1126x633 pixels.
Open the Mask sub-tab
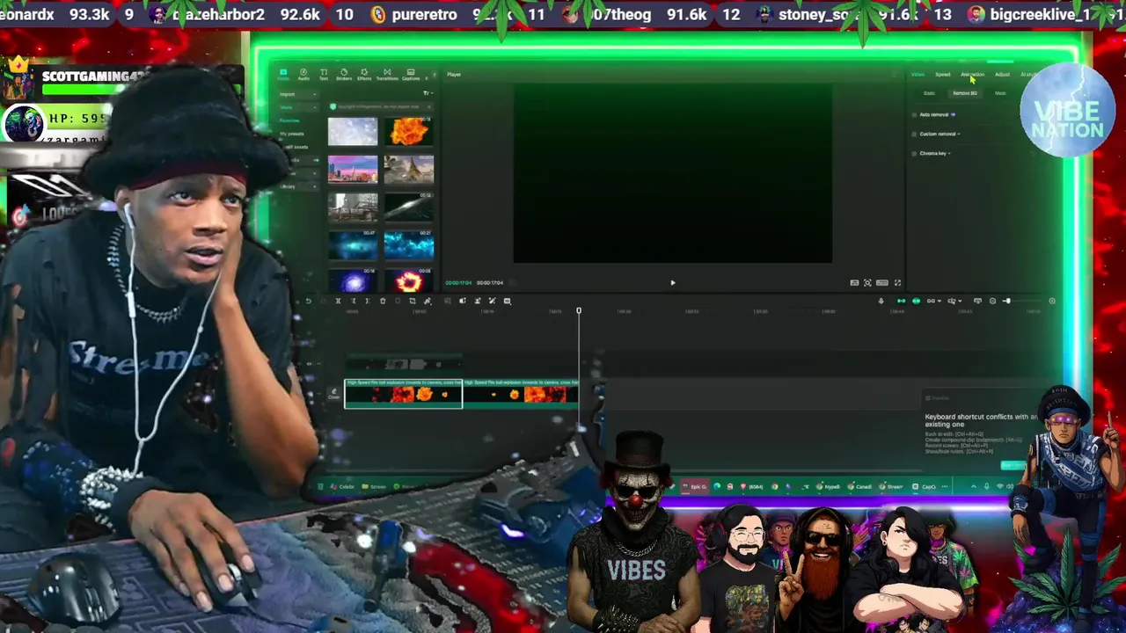[x=1000, y=93]
